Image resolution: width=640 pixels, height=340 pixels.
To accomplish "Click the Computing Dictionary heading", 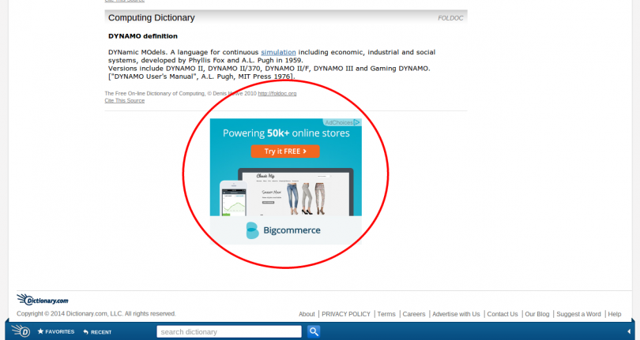I will tap(152, 17).
